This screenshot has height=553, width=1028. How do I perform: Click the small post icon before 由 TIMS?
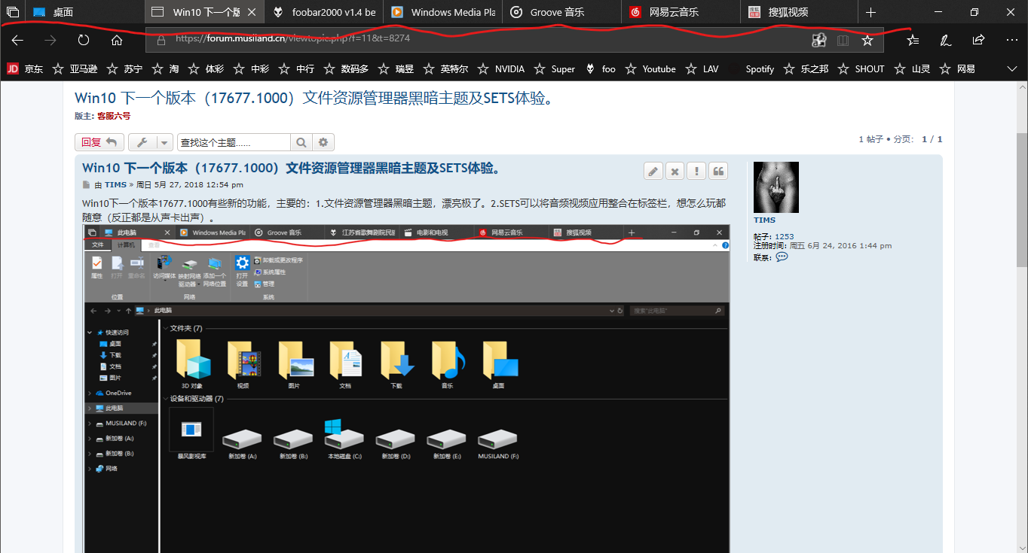(x=86, y=184)
